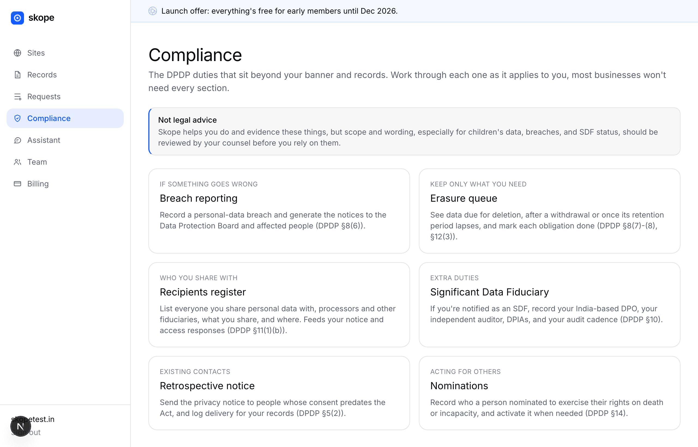
Task: Go to Records in sidebar
Action: (65, 75)
